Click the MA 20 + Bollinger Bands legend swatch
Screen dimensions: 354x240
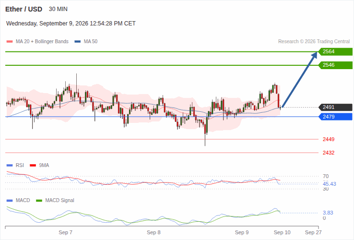[x=10, y=42]
